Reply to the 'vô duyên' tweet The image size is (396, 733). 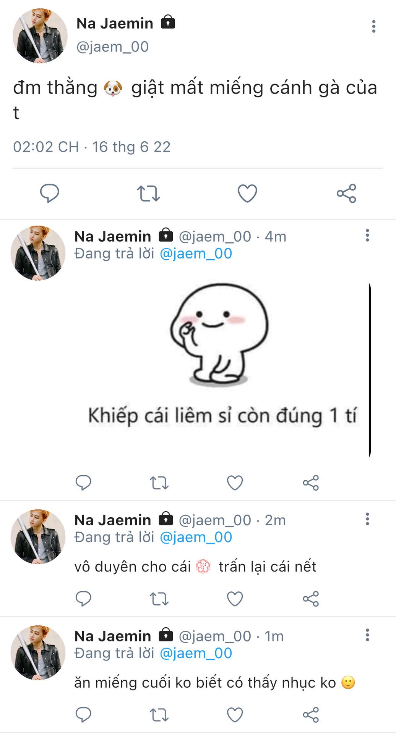pyautogui.click(x=83, y=599)
